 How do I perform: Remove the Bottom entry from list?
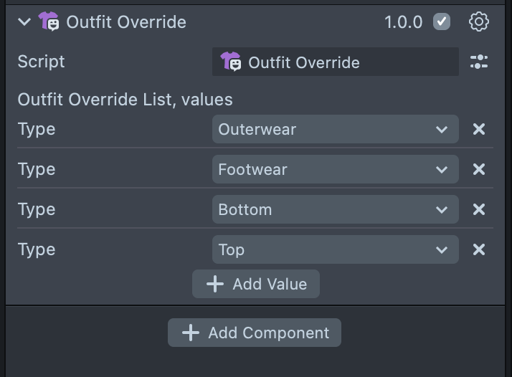(x=479, y=209)
